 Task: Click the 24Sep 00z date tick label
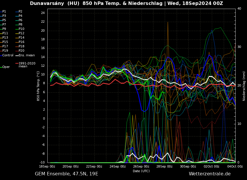[118, 167]
